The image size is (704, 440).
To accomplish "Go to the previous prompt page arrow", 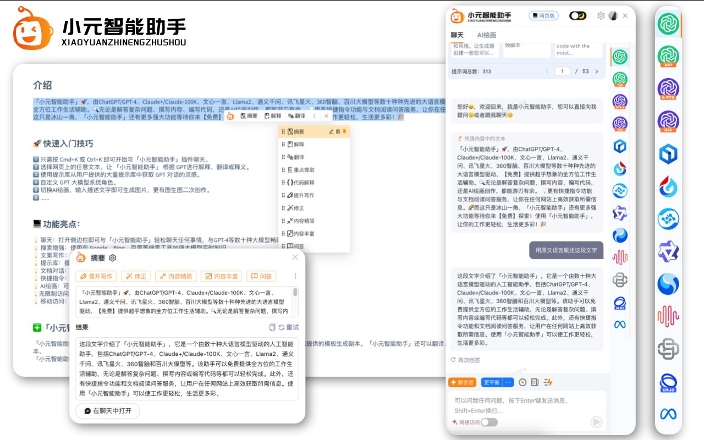I will 547,71.
